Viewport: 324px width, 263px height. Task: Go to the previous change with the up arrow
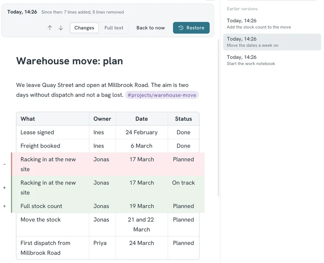[x=50, y=28]
